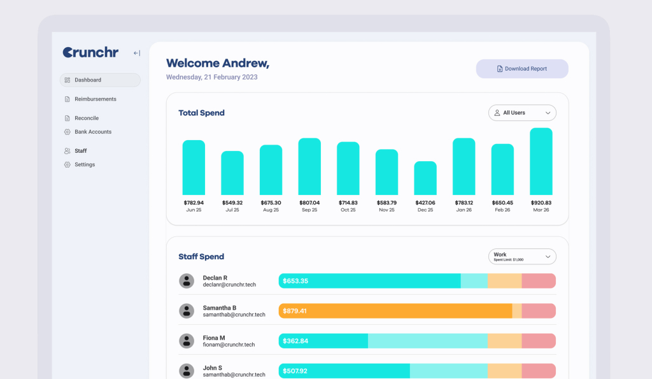Select the Feb 26 spend bar
This screenshot has width=652, height=379.
tap(503, 169)
